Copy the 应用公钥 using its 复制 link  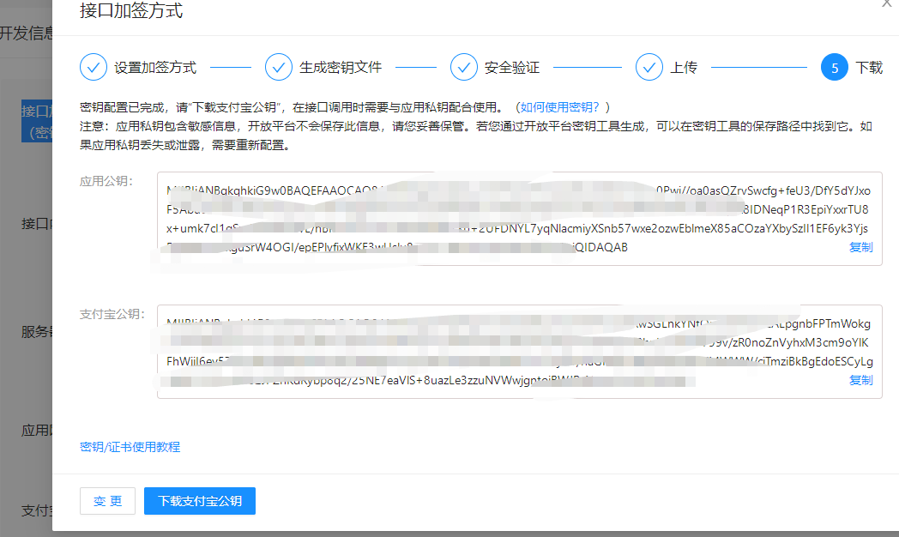click(860, 247)
